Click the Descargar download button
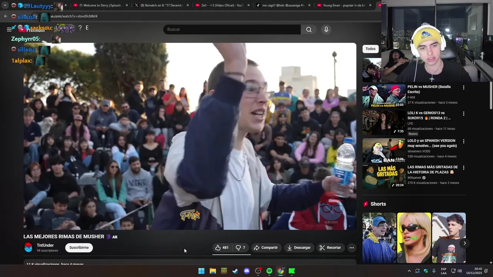The width and height of the screenshot is (493, 277). (x=299, y=248)
